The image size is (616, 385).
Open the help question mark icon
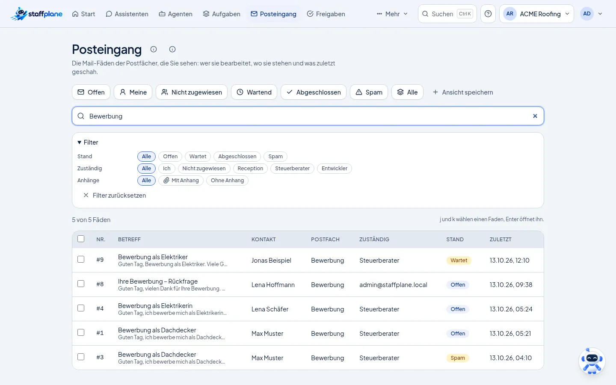tap(488, 14)
